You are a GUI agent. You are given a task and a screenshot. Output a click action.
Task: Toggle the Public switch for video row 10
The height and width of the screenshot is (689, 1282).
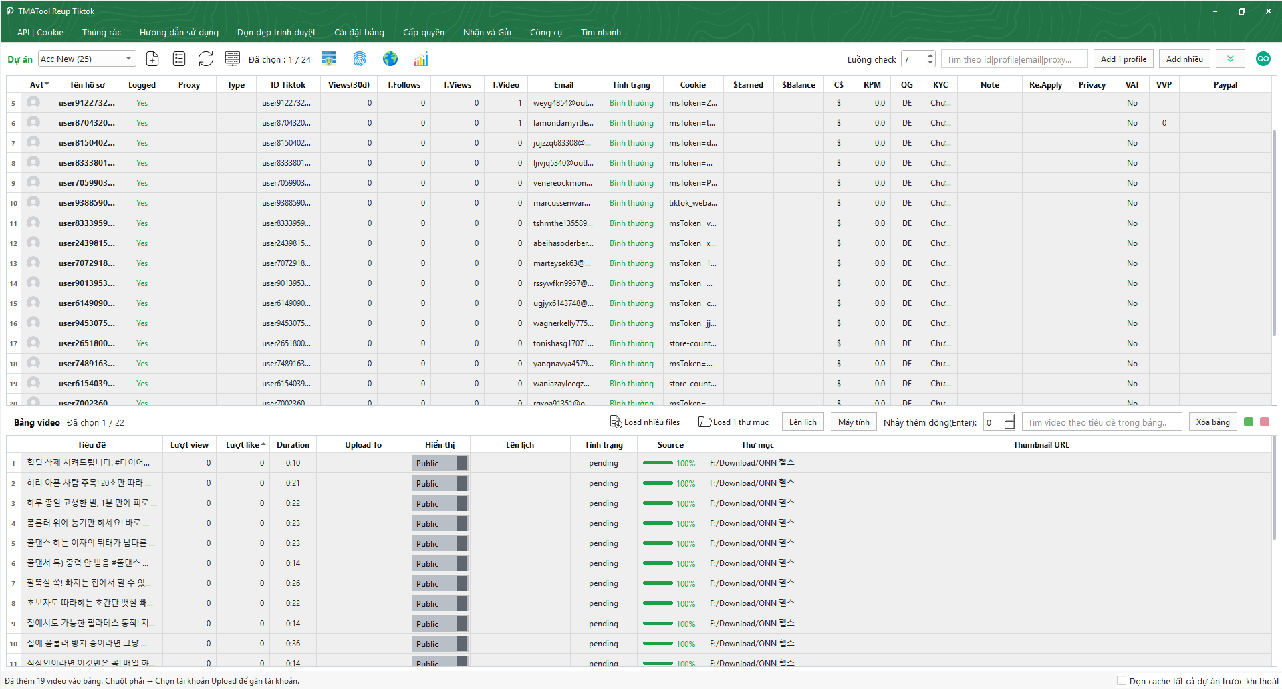tap(440, 644)
